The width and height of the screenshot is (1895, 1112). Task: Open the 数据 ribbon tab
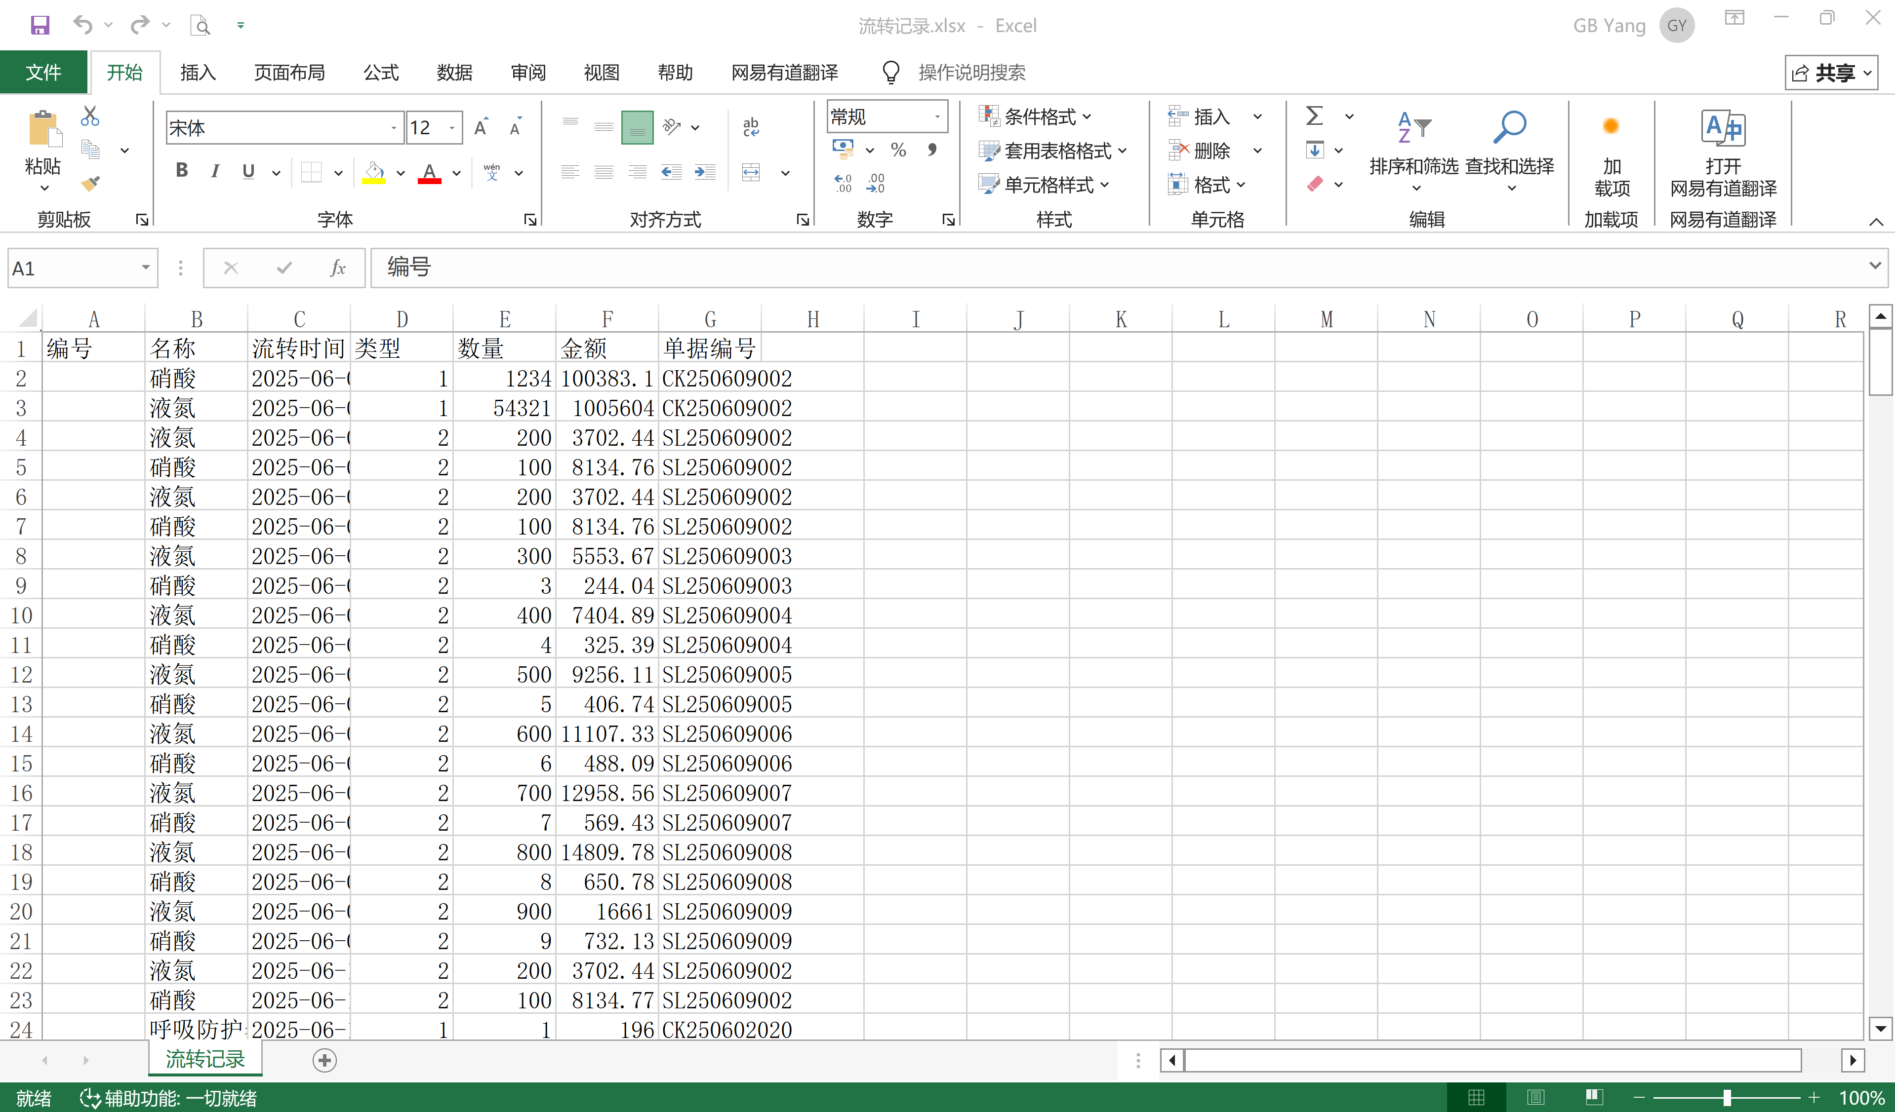(453, 72)
